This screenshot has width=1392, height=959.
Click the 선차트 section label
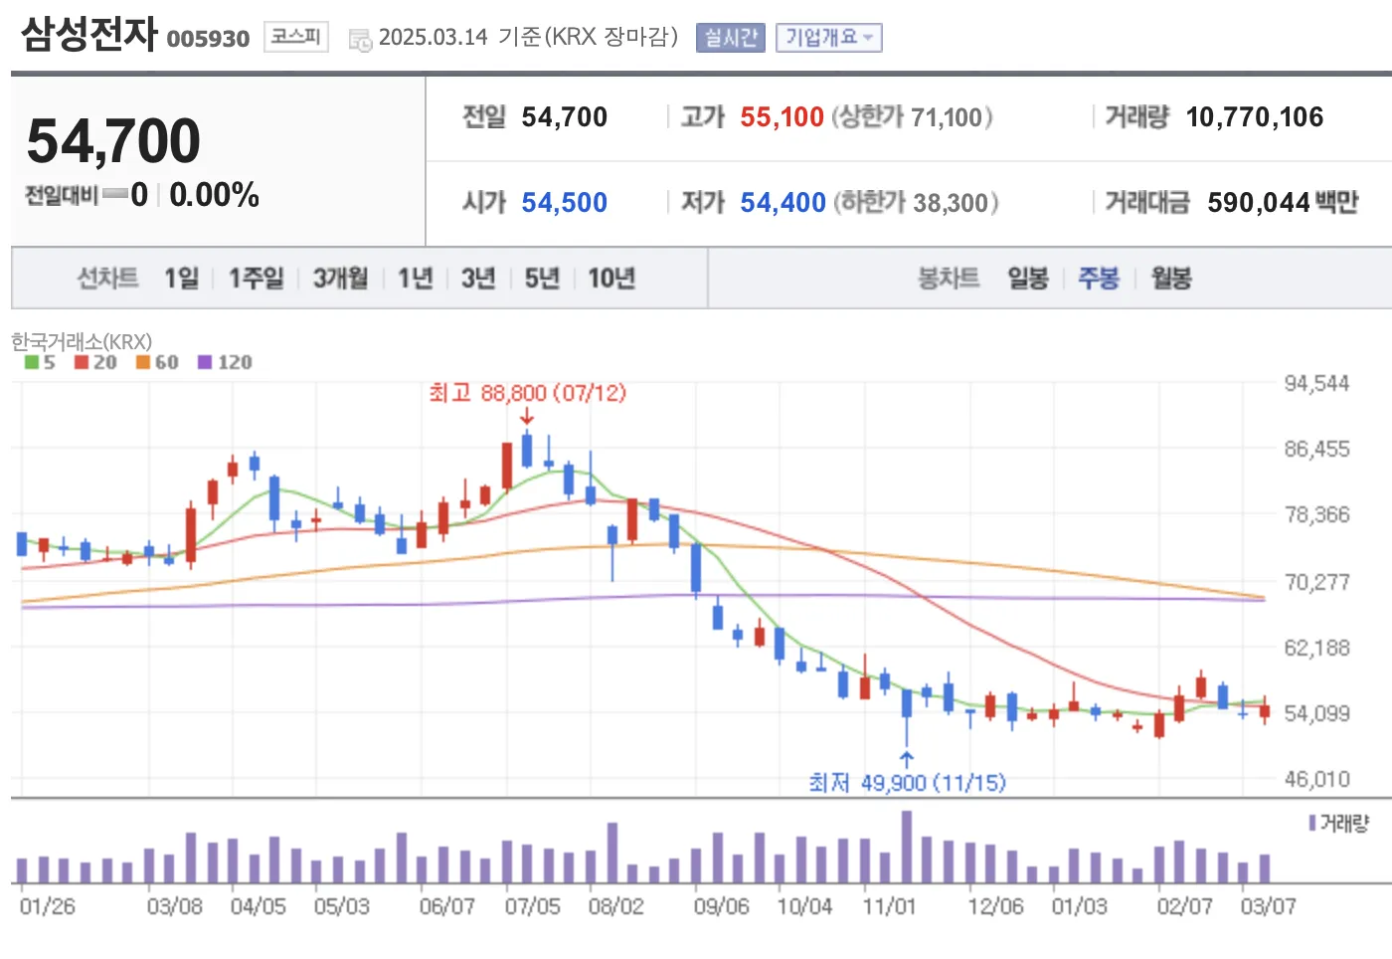[x=107, y=278]
